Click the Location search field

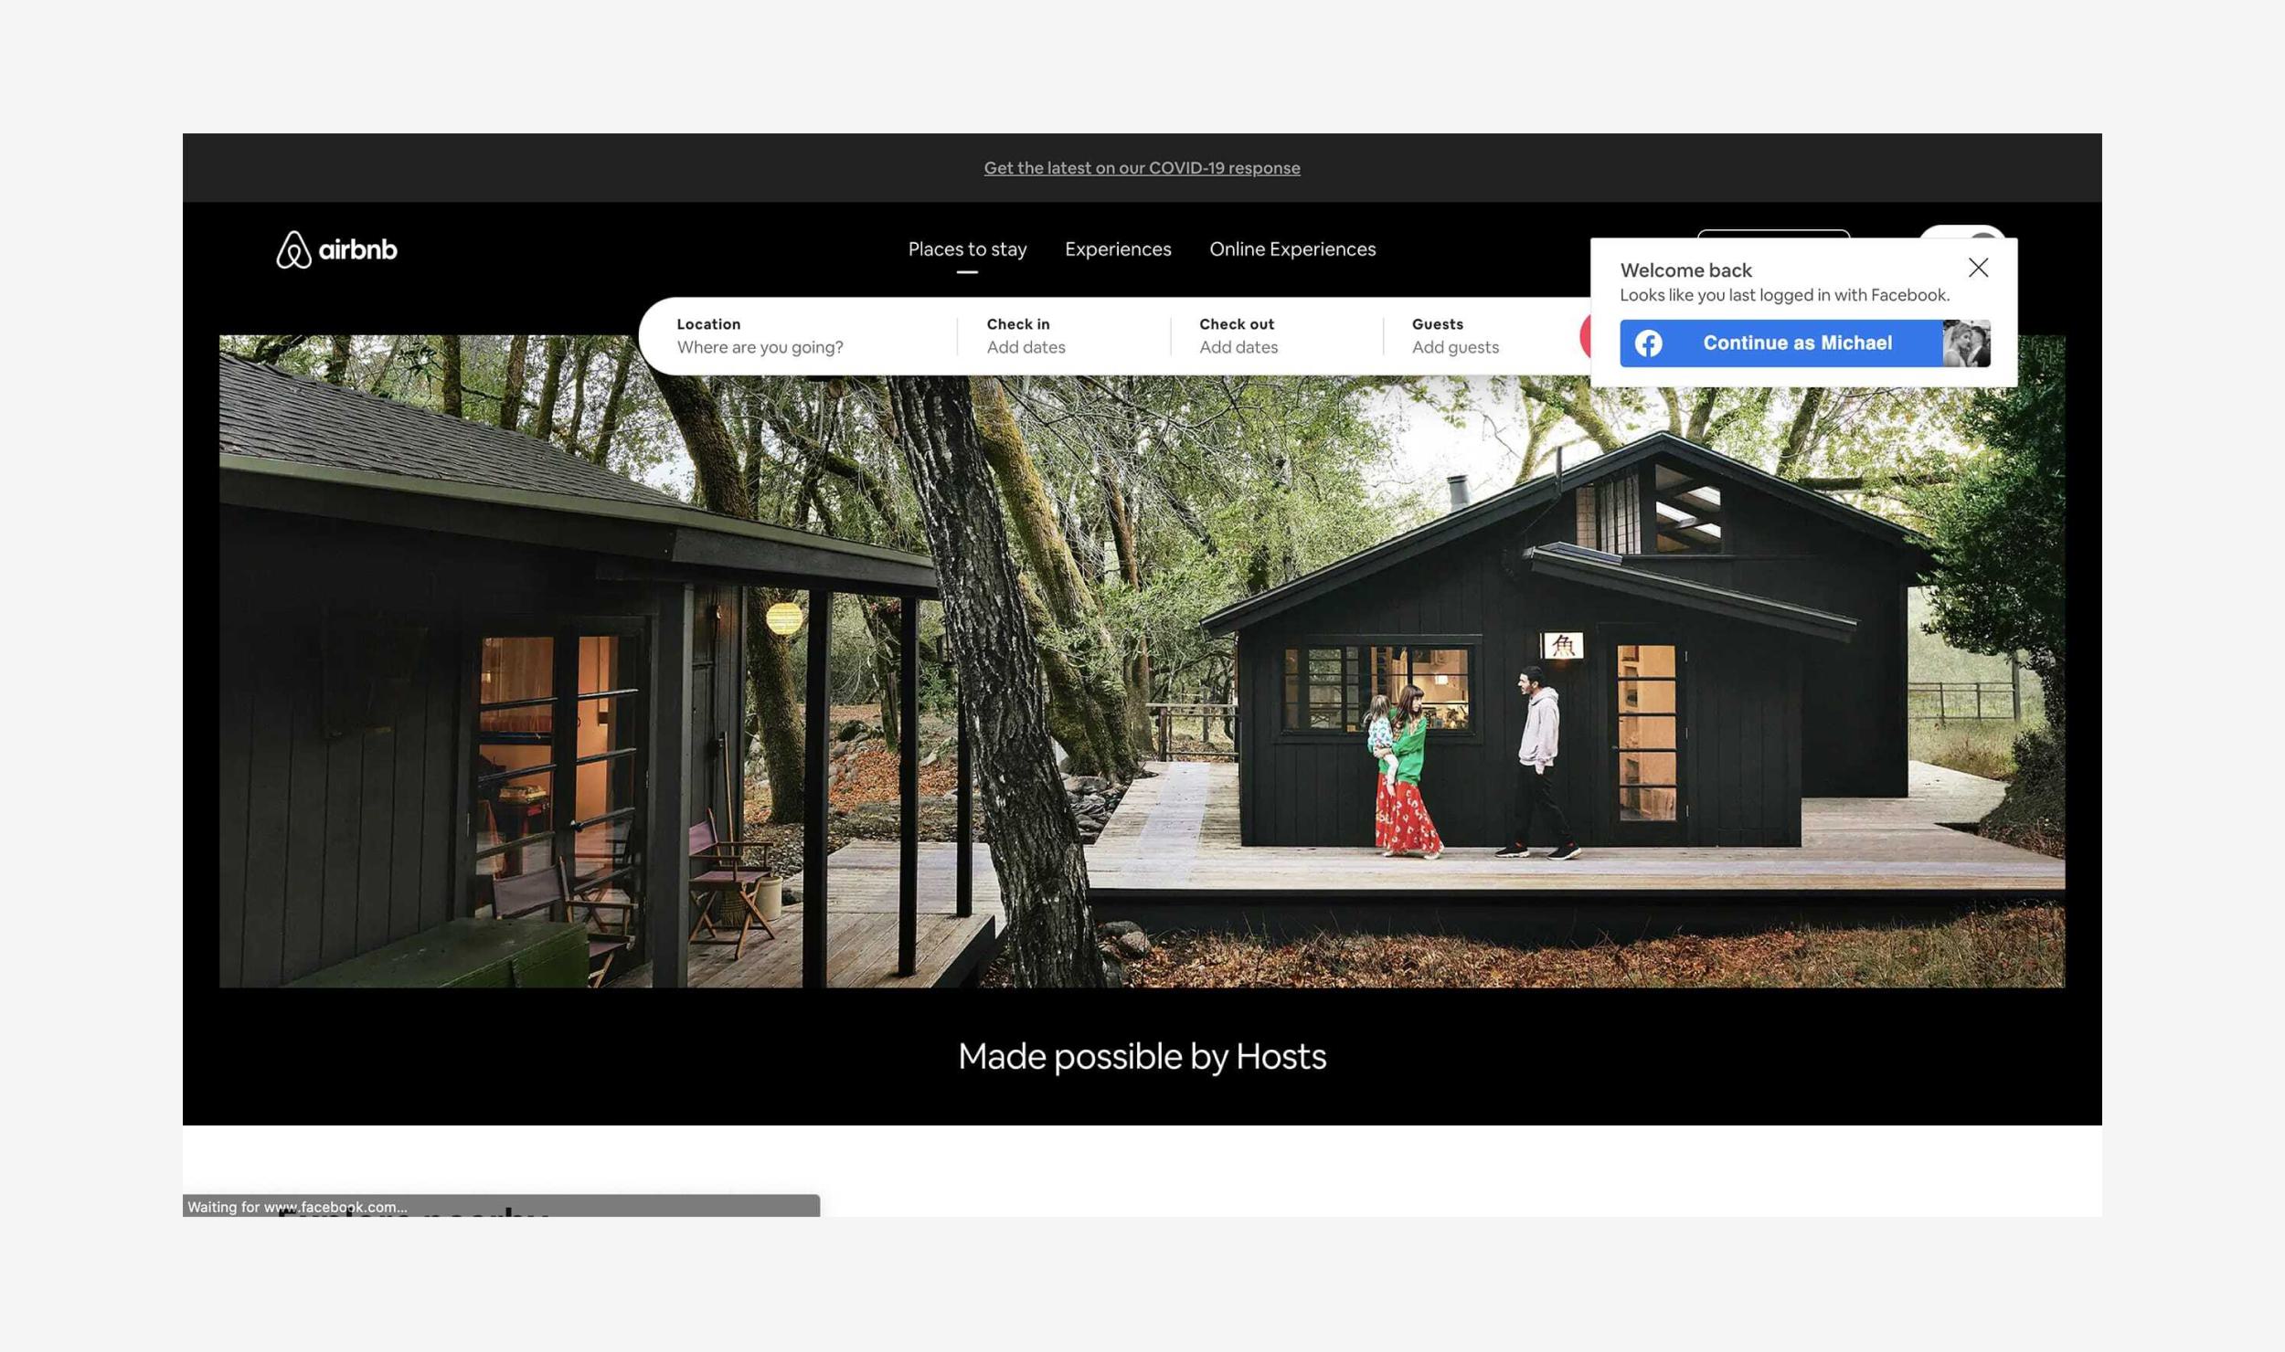[x=761, y=336]
